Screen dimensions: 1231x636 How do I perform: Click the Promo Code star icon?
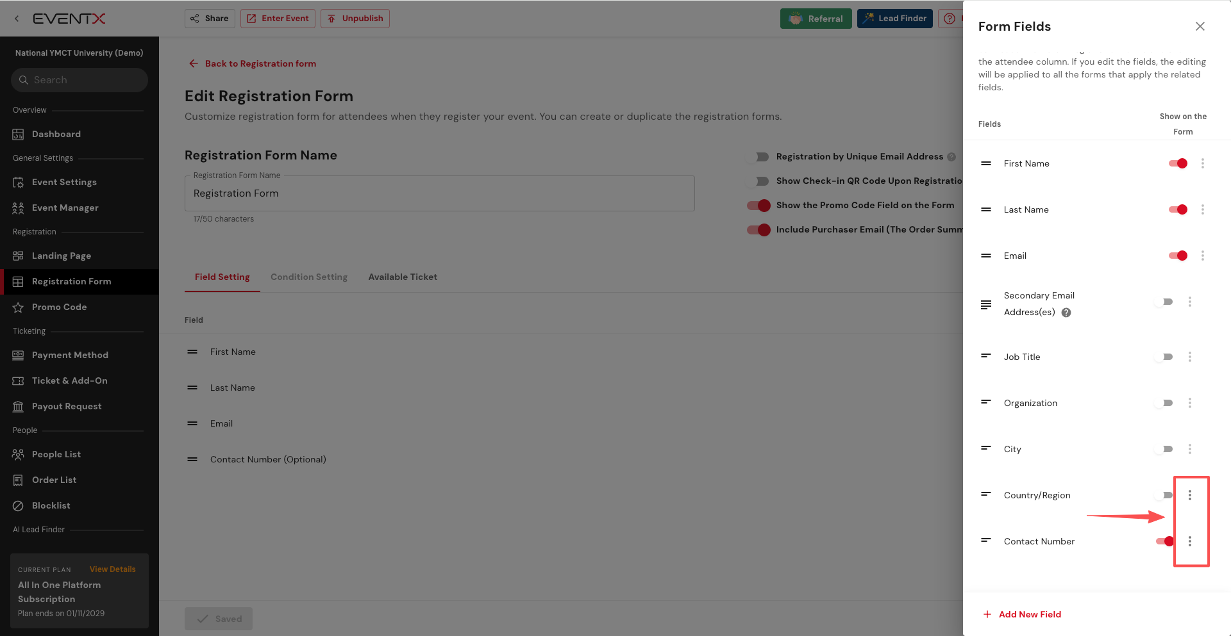tap(18, 307)
